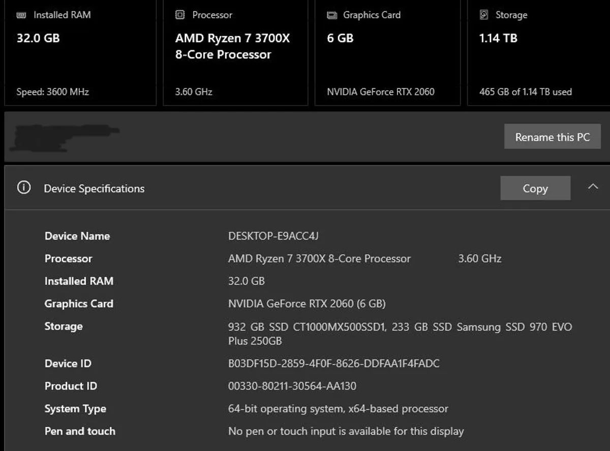Click the Processor chip icon
This screenshot has height=451, width=610.
pos(180,15)
